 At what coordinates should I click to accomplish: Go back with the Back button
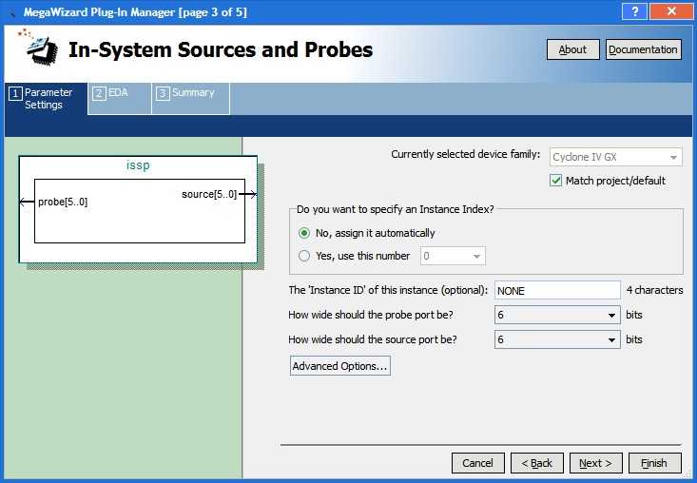pos(537,463)
